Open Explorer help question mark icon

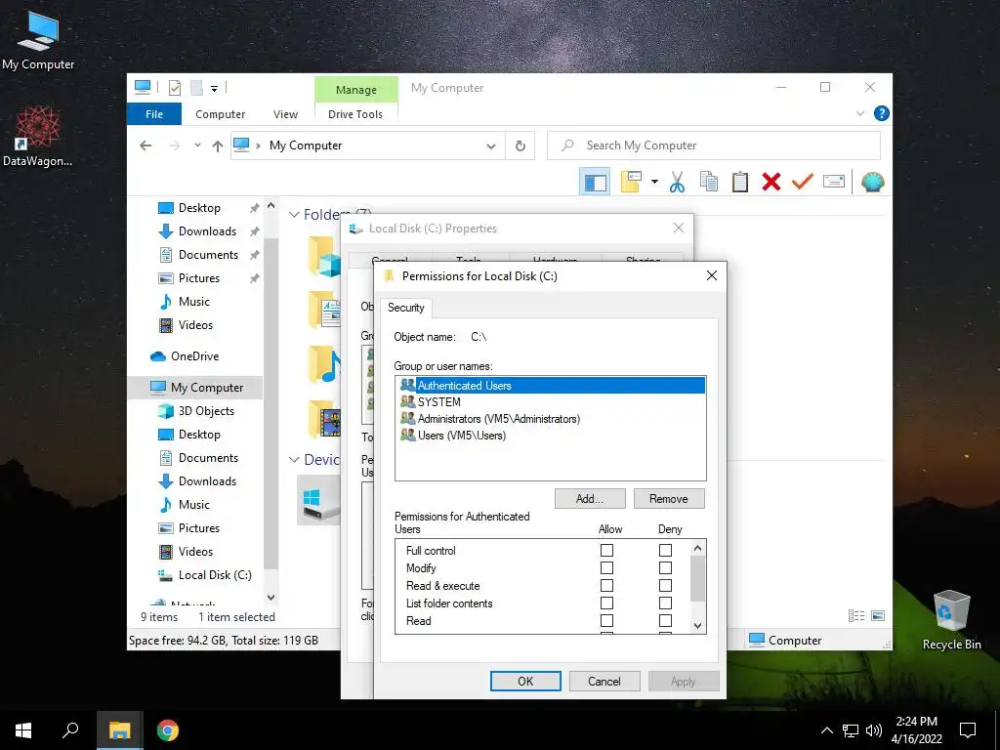882,113
